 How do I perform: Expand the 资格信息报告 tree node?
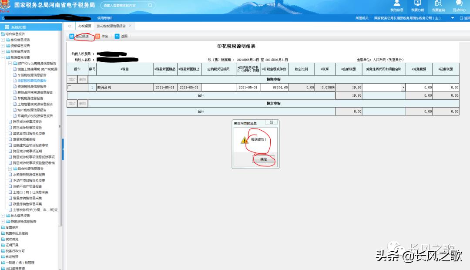[x=3, y=46]
